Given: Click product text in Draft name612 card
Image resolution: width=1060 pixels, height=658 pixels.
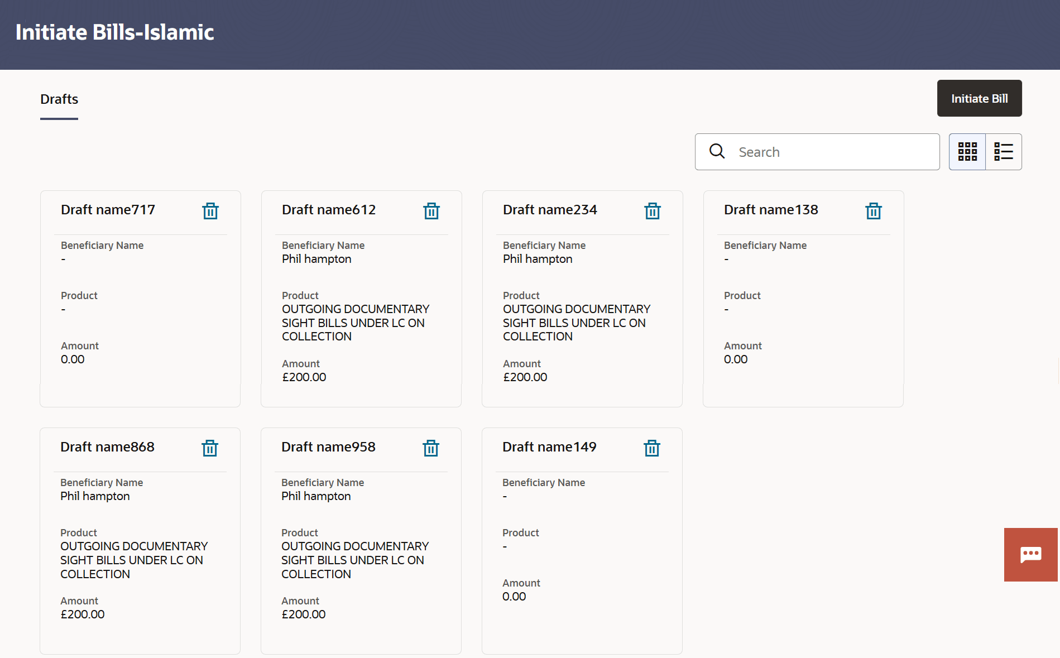Looking at the screenshot, I should (356, 323).
